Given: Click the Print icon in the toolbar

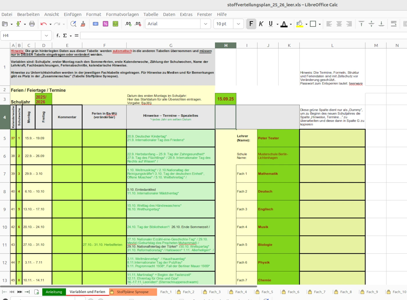Looking at the screenshot, I should pyautogui.click(x=32, y=24).
